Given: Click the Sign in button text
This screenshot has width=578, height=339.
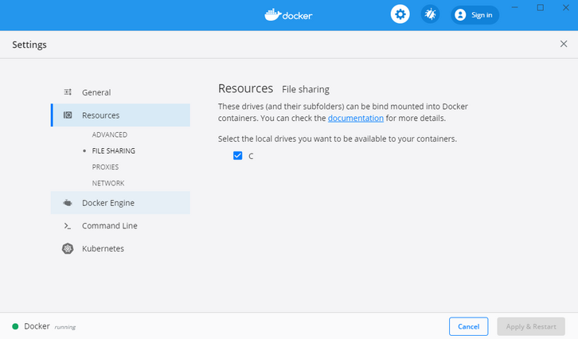Looking at the screenshot, I should [482, 14].
